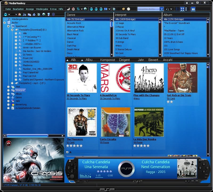This screenshot has width=213, height=192.
Task: Click the cross button on PSP player
Action: [x=204, y=172]
